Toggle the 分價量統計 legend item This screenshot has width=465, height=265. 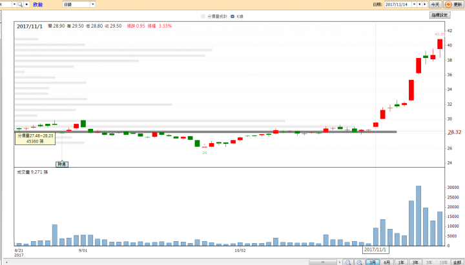[214, 16]
